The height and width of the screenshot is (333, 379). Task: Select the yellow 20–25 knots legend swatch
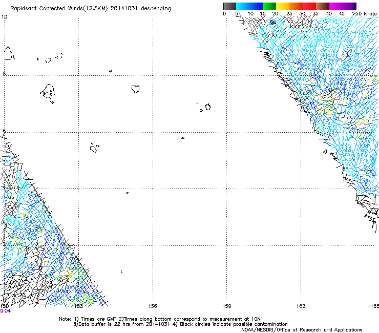pos(283,6)
